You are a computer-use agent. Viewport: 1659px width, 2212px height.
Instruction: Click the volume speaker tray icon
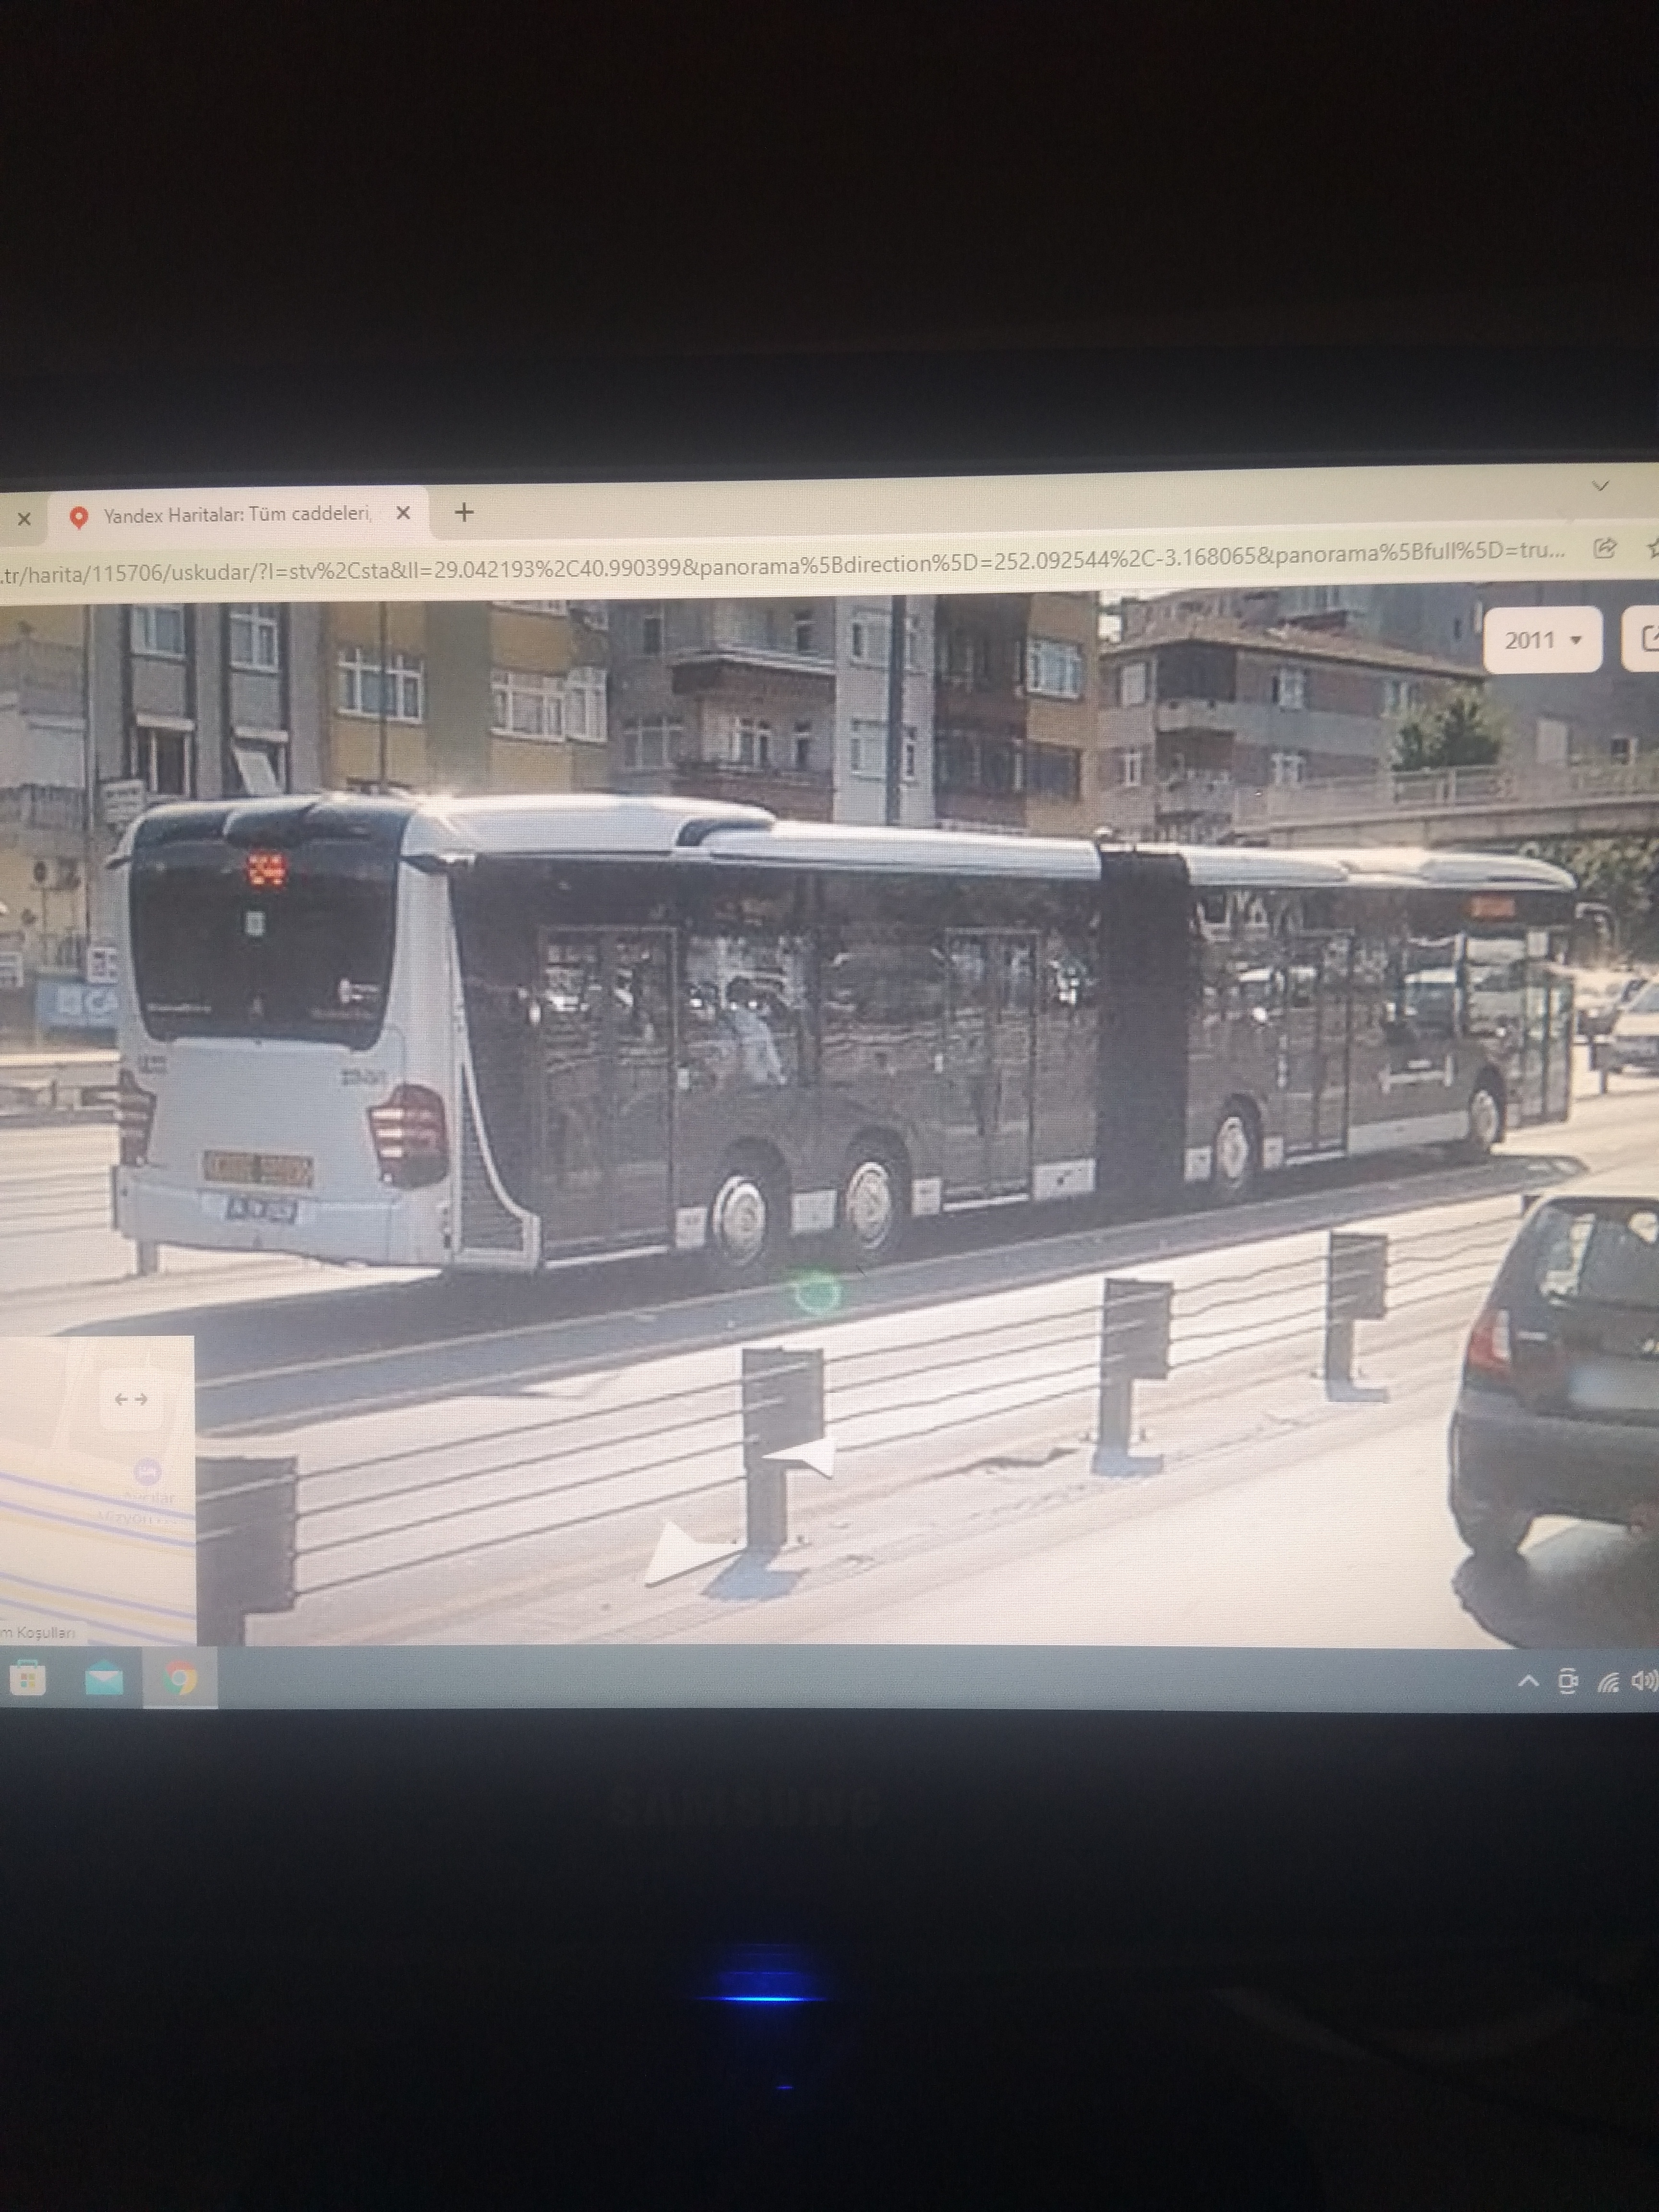click(x=1642, y=1681)
